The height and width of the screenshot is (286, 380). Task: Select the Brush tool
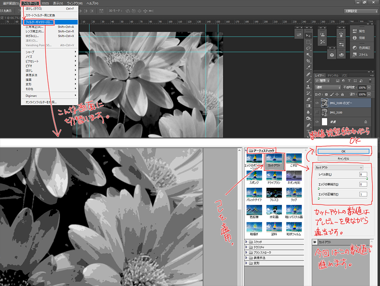point(308,81)
